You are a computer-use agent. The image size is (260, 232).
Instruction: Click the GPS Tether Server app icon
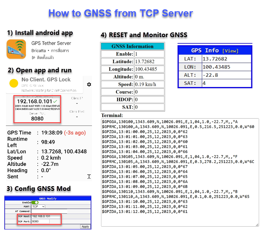[17, 49]
